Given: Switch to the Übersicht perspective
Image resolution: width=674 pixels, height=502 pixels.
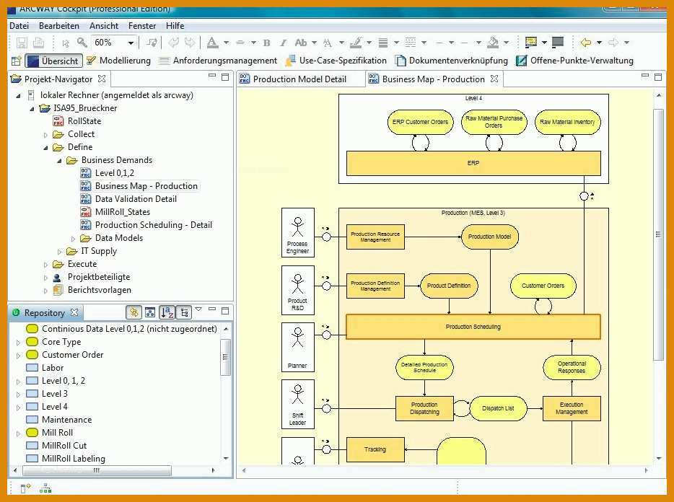Looking at the screenshot, I should (53, 61).
